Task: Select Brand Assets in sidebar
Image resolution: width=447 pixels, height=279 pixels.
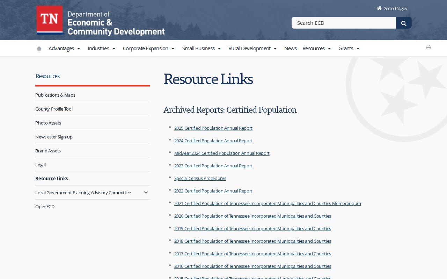Action: 48,151
